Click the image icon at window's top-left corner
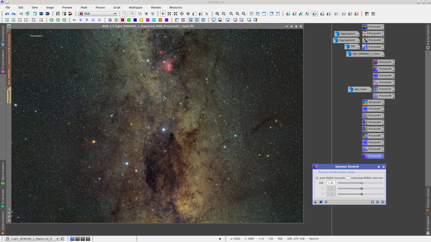Viewport: 431px width, 242px height. coord(9,26)
